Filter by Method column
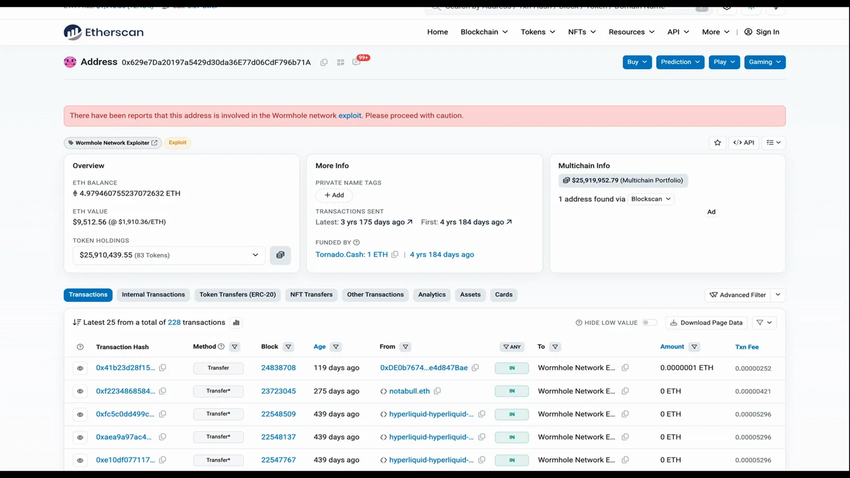Image resolution: width=850 pixels, height=478 pixels. (235, 347)
